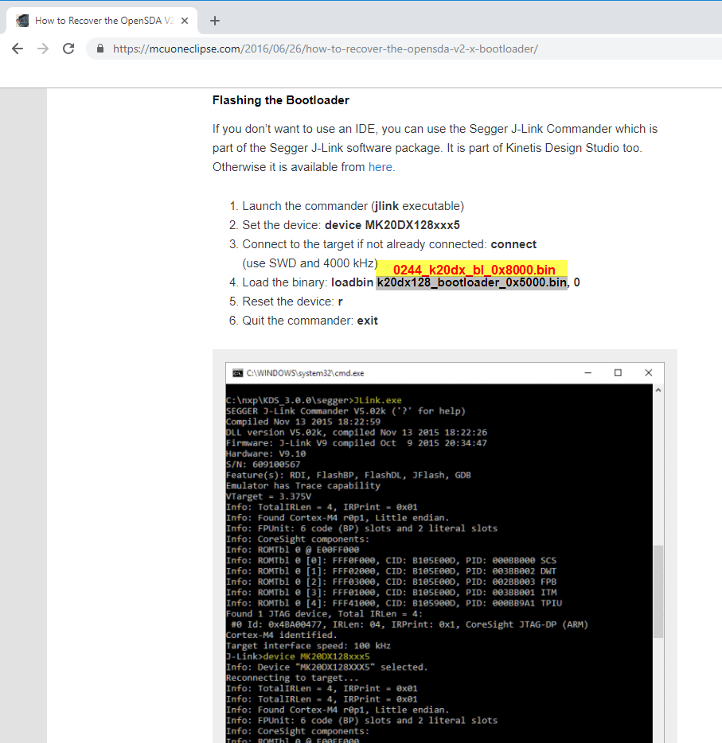Click the 'JLink.exe' command in terminal image
Image resolution: width=722 pixels, height=743 pixels.
pyautogui.click(x=378, y=400)
